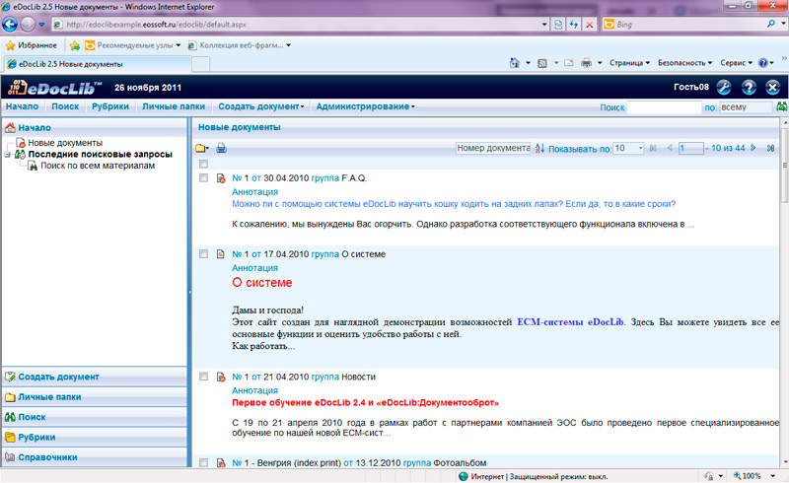Collapse 'Последние поисковые запросы' tree node
Viewport: 789px width, 483px height.
click(x=7, y=155)
